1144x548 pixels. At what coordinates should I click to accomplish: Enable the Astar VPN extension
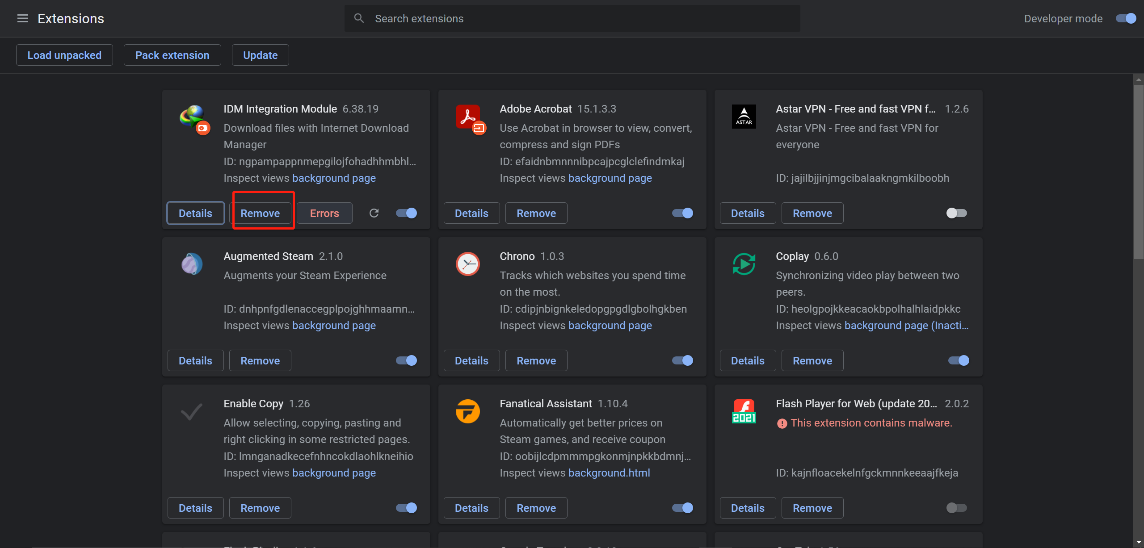(956, 213)
